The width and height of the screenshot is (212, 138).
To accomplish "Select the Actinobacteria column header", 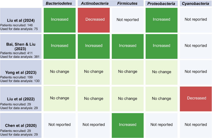I will (93, 4).
